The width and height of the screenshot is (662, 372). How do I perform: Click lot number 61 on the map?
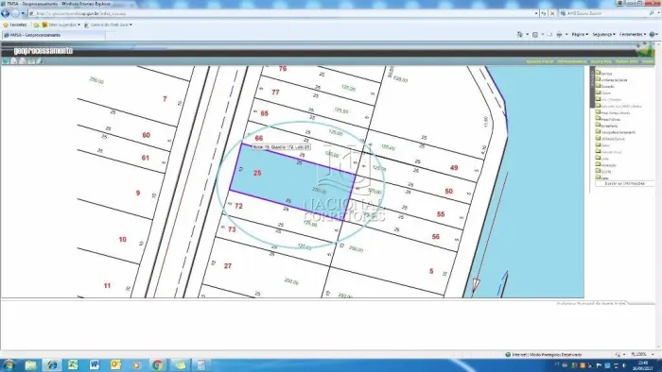[146, 158]
